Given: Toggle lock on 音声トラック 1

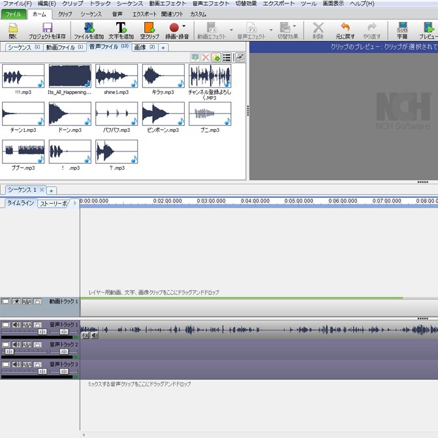Looking at the screenshot, I should [37, 324].
